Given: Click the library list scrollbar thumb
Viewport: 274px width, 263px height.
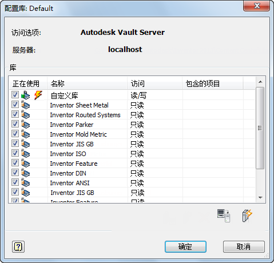Looking at the screenshot, I should tap(260, 128).
